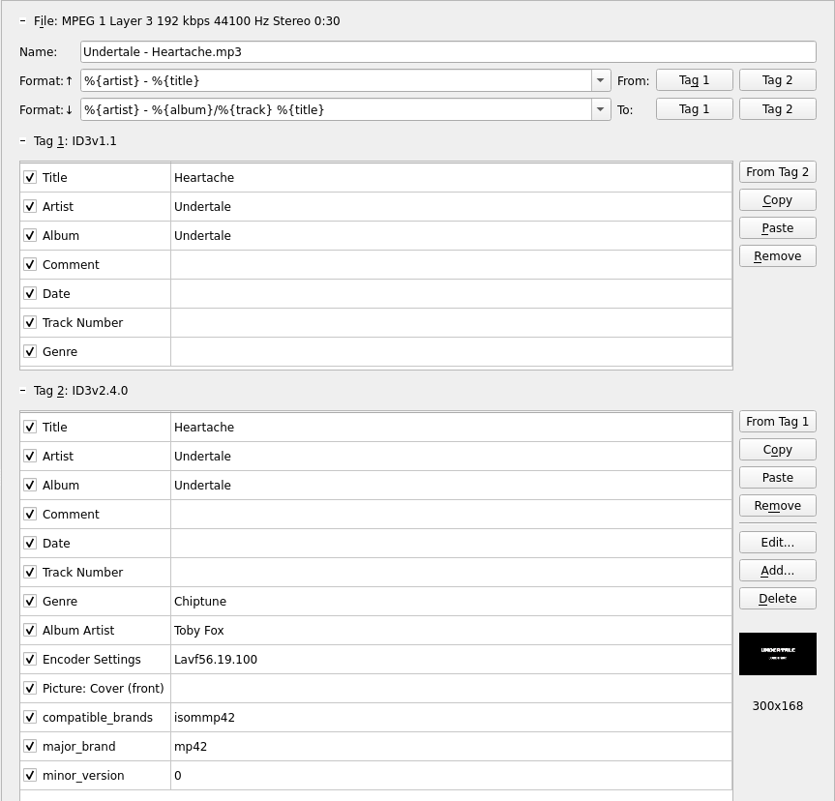Select Lavf56.19.100 encoder value
The image size is (835, 801).
pyautogui.click(x=451, y=660)
